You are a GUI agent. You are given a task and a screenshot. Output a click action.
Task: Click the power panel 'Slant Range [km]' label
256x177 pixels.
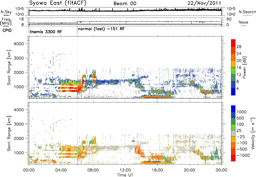pyautogui.click(x=9, y=67)
